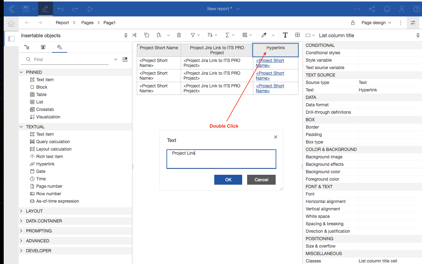Click the Find search field
Screen dimensions: 422x264
pyautogui.click(x=65, y=59)
